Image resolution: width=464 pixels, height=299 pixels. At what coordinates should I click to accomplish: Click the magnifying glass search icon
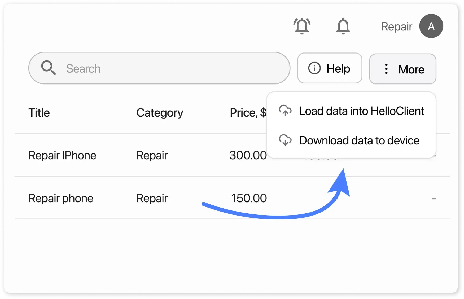[49, 68]
